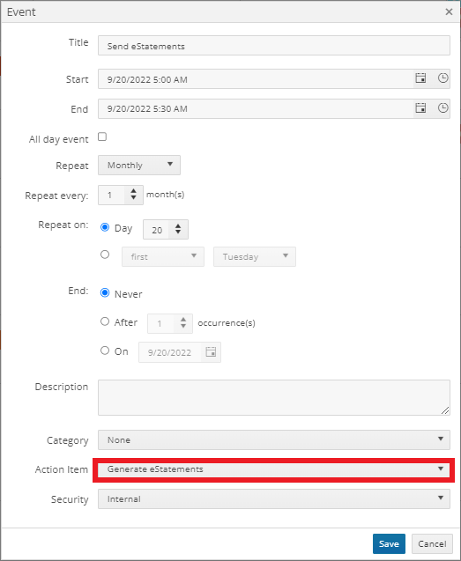The image size is (461, 561).
Task: Open the Repeat Monthly dropdown
Action: pos(139,165)
